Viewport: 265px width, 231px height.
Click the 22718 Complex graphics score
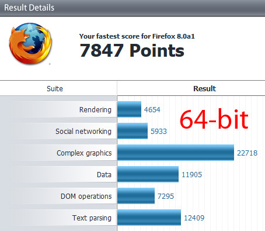pos(247,153)
